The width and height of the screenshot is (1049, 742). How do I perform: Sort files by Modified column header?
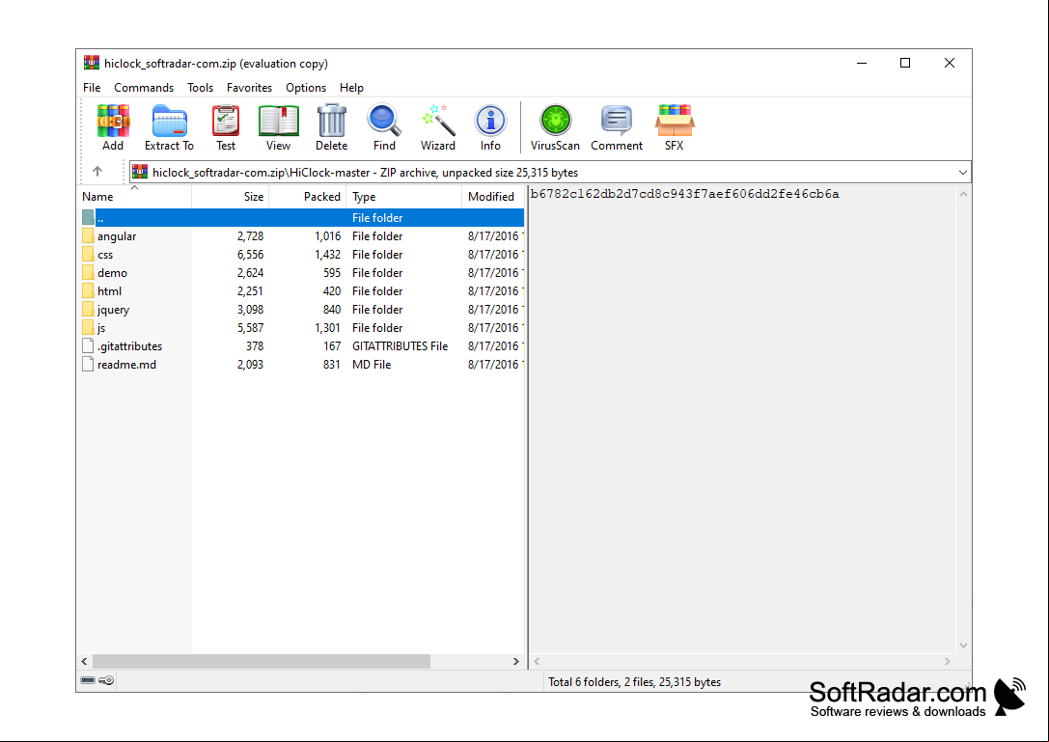[x=492, y=197]
